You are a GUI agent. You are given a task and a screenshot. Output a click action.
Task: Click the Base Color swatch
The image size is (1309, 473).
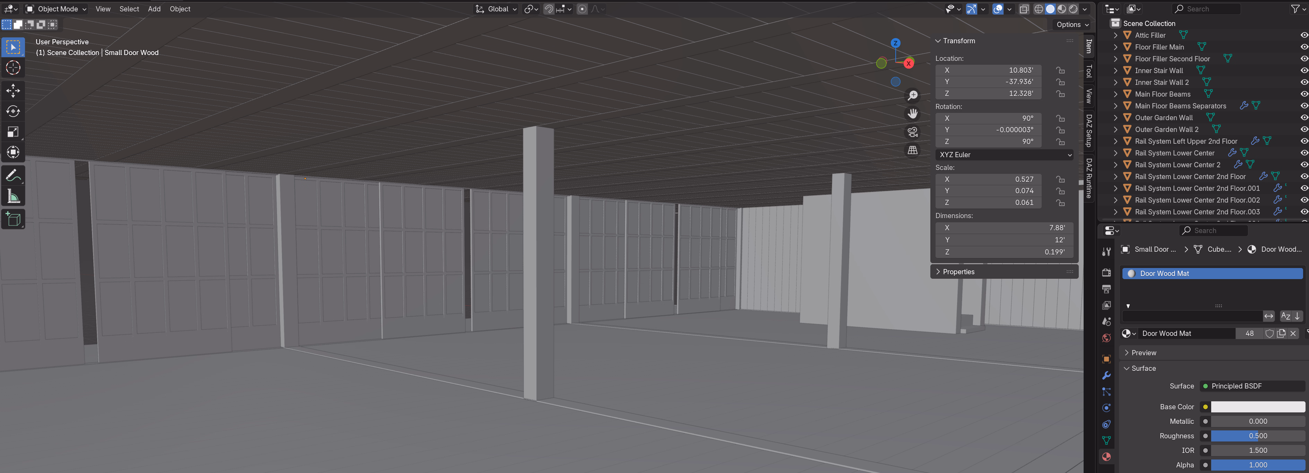coord(1257,407)
